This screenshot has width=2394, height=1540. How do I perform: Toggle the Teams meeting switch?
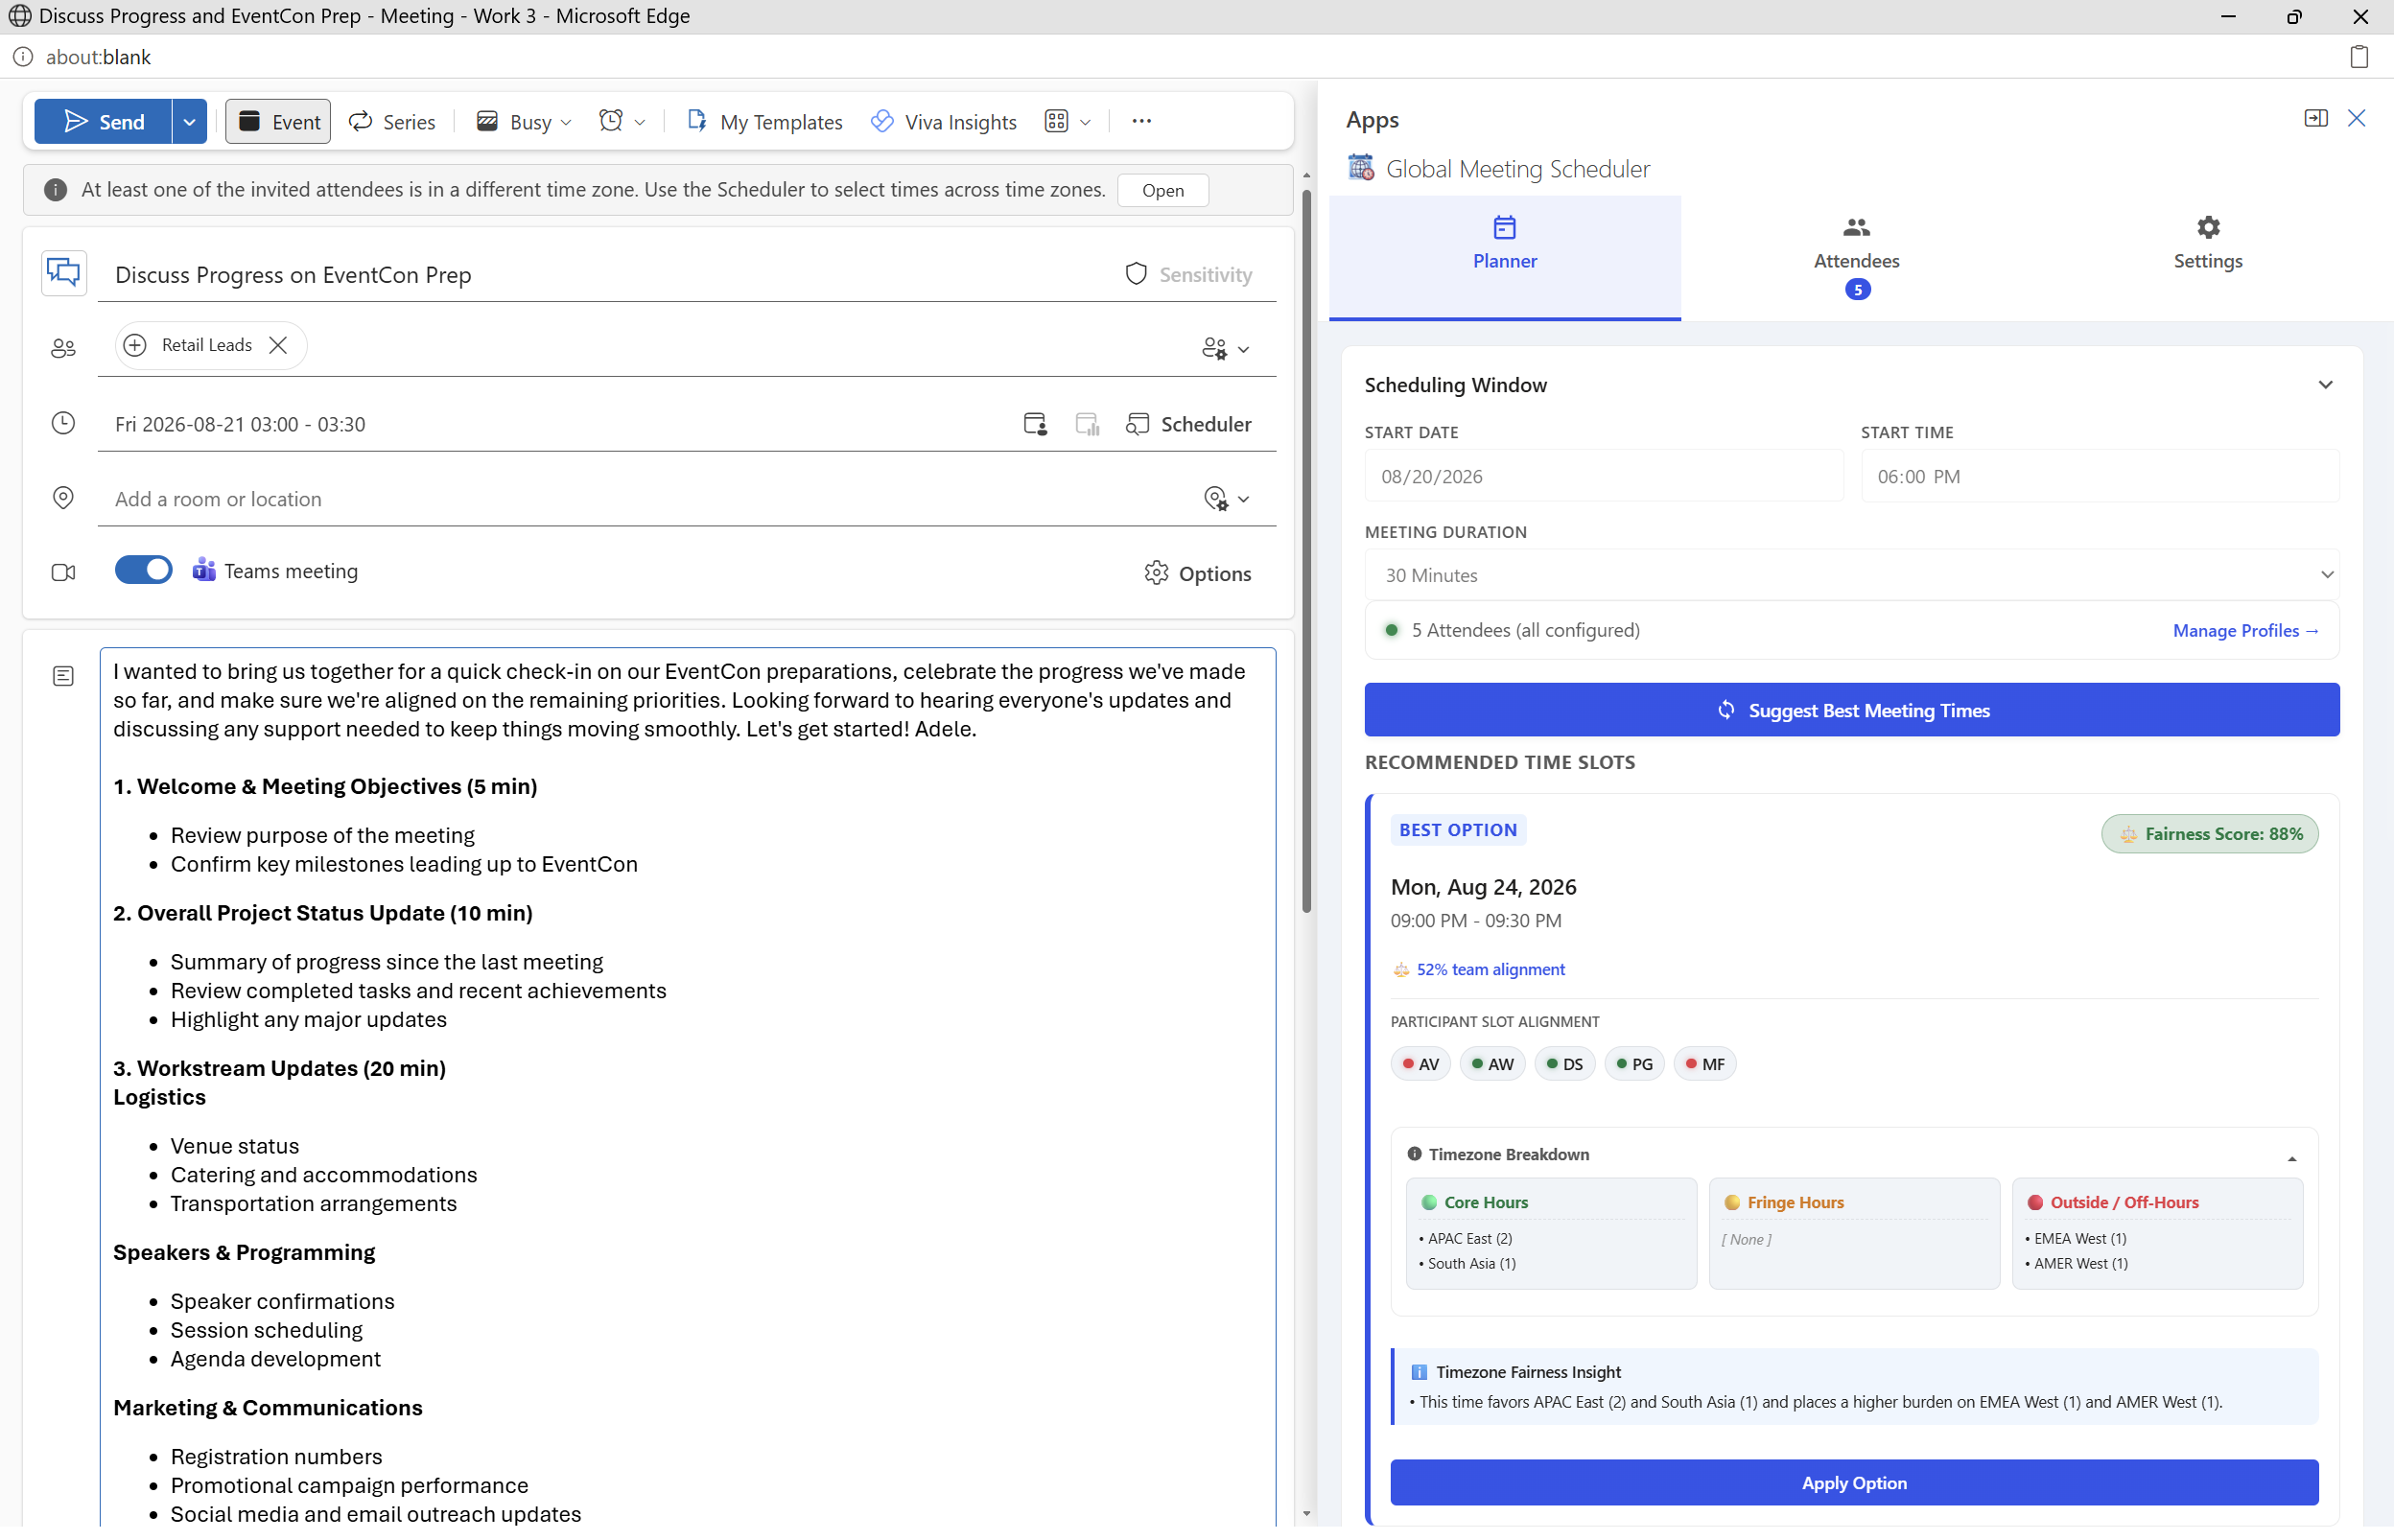click(143, 570)
